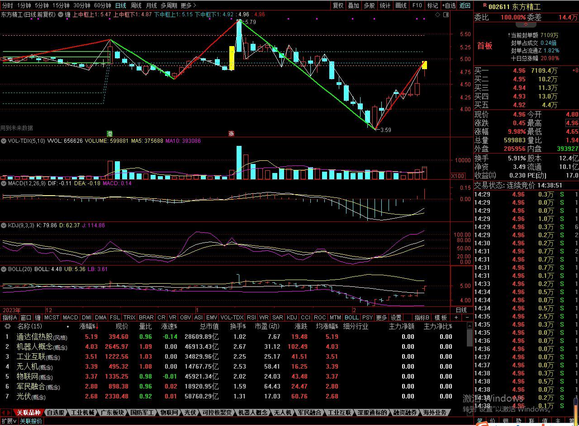Switch to the 15分钟 period
Screen dimensions: 579x426
[x=61, y=5]
